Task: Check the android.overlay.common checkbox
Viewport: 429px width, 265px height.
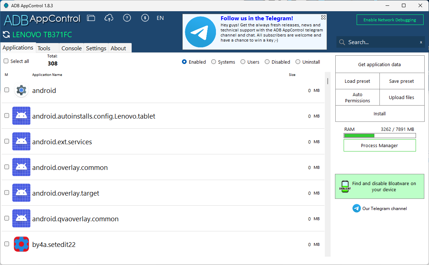Action: pyautogui.click(x=7, y=167)
